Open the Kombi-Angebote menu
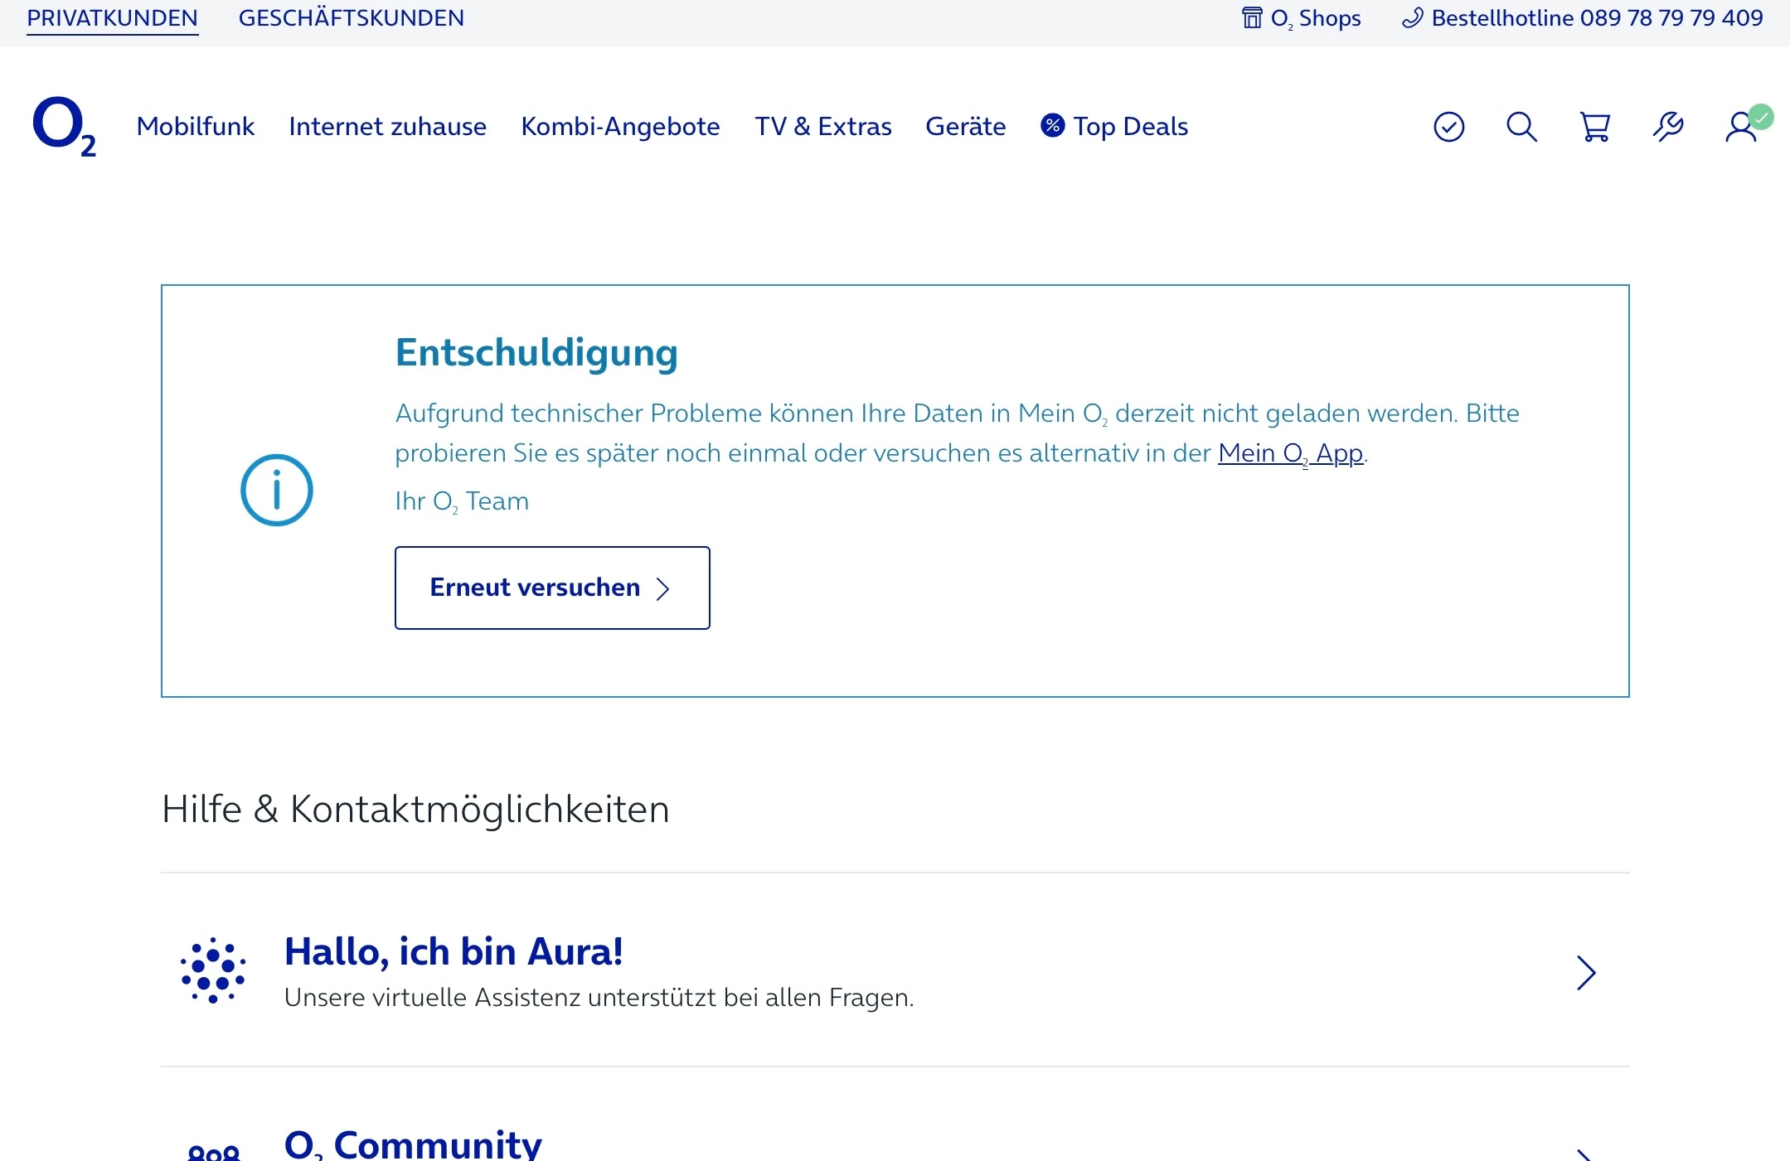Viewport: 1790px width, 1161px height. 620,126
